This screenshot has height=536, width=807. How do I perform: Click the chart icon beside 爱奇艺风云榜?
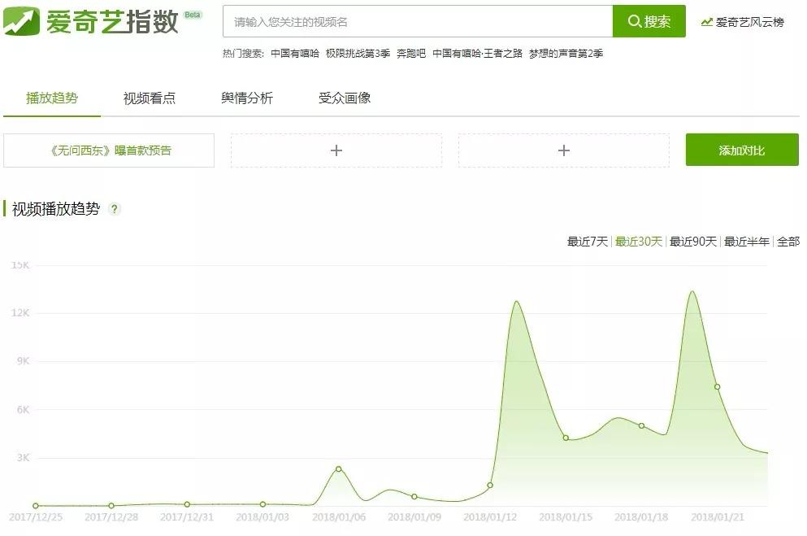coord(707,22)
